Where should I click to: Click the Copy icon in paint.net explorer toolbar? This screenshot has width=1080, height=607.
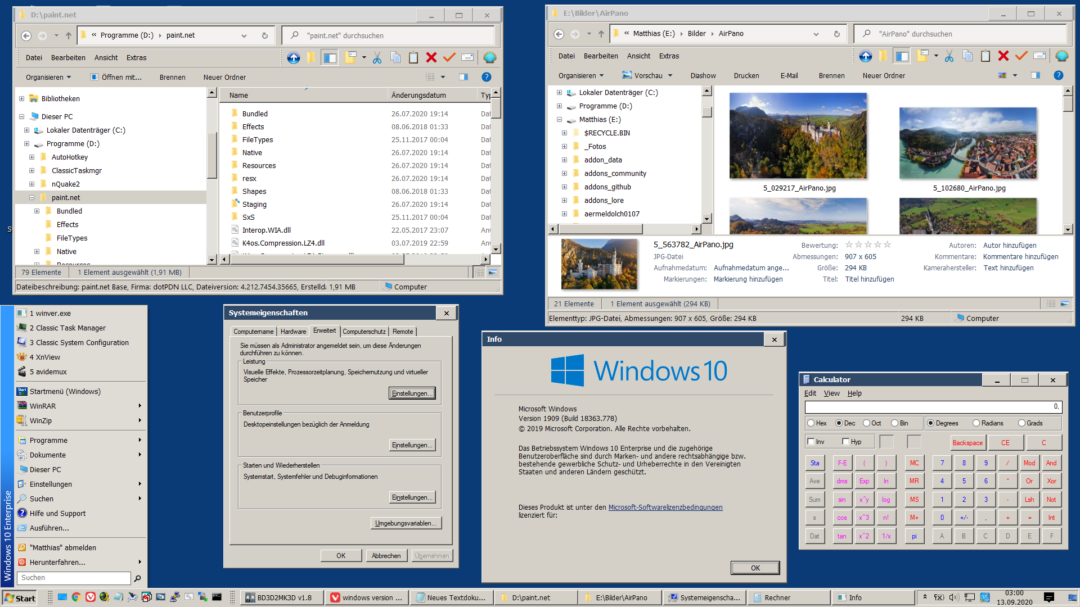point(395,57)
